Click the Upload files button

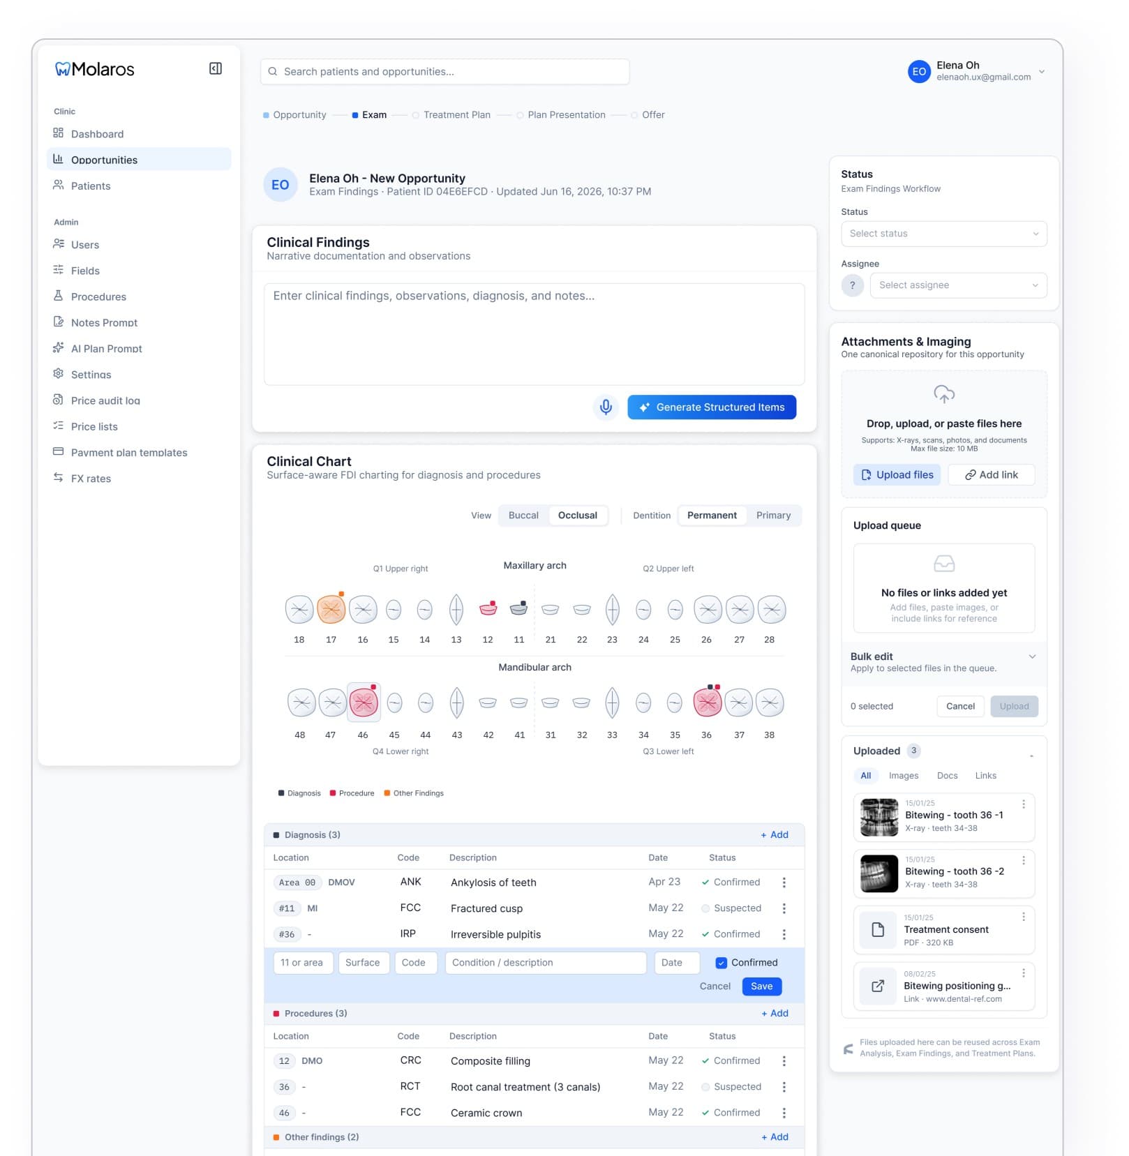897,475
